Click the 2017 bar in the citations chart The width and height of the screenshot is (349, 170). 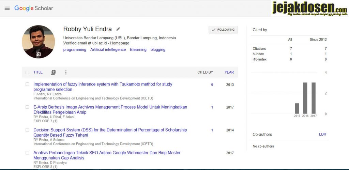click(314, 98)
